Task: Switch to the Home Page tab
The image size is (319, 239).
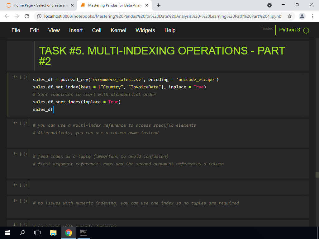Action: pos(37,5)
